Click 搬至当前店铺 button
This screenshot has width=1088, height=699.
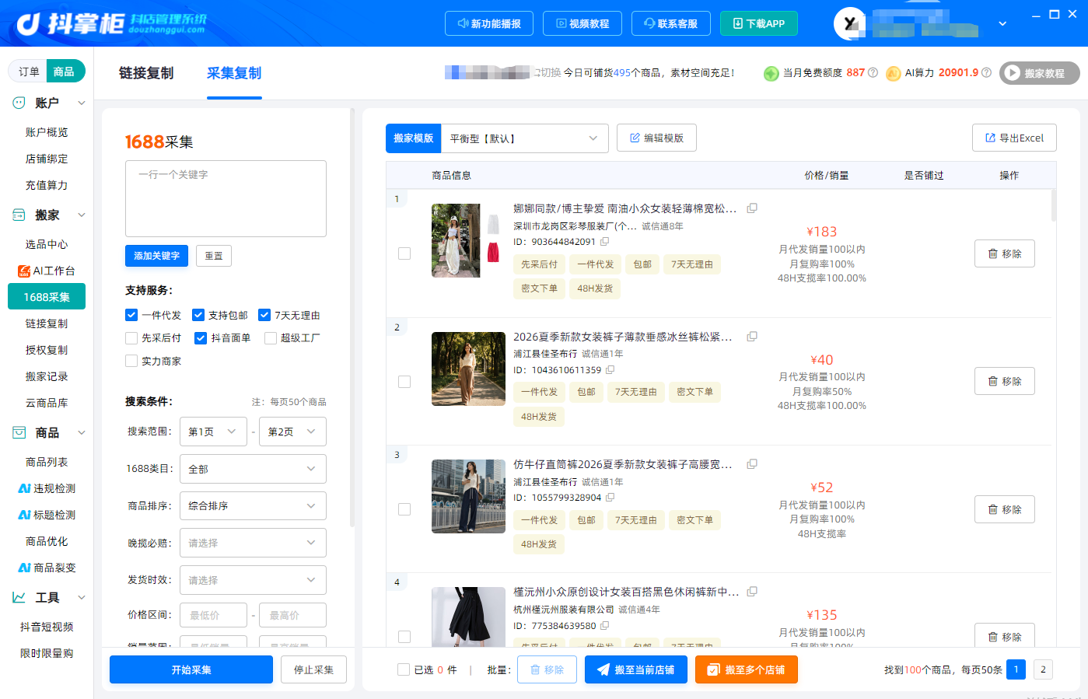636,669
